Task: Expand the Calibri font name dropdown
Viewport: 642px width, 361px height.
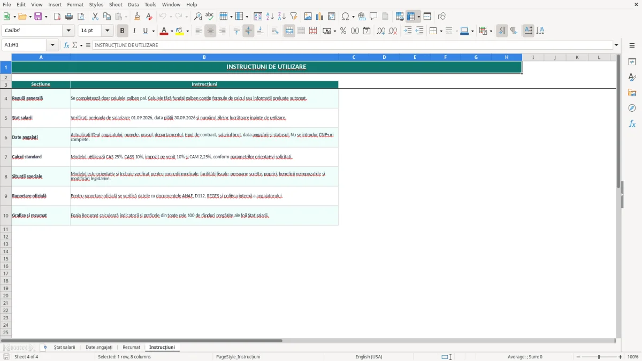Action: (68, 31)
